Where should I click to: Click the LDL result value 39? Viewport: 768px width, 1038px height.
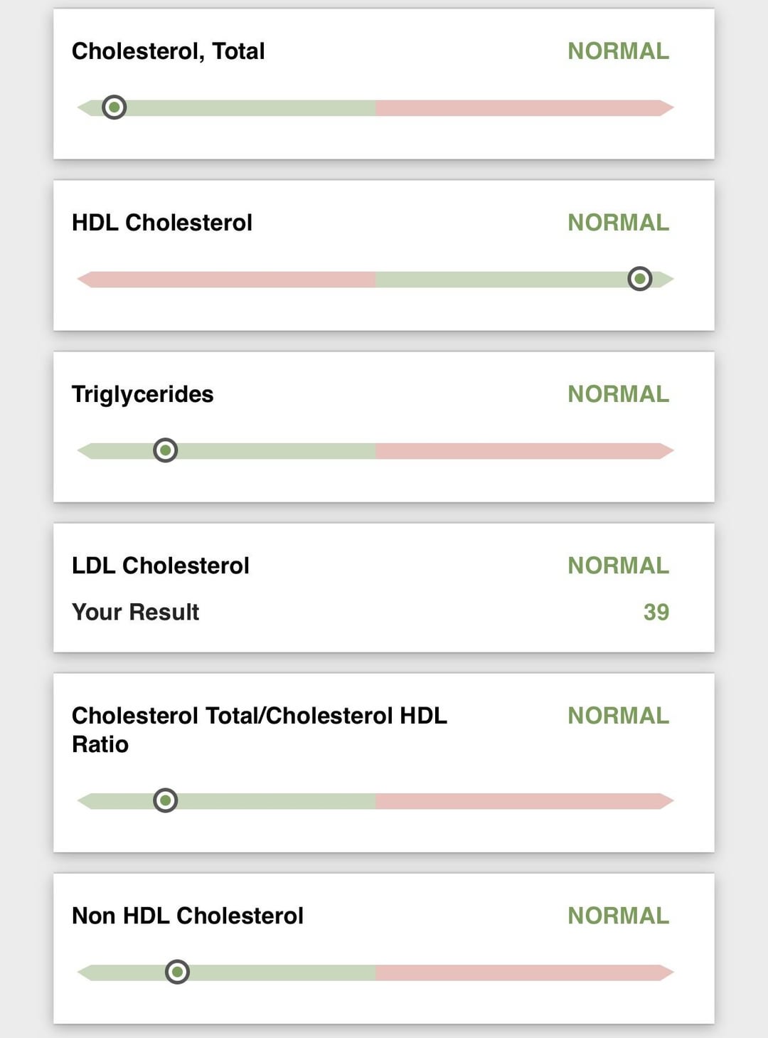point(656,612)
